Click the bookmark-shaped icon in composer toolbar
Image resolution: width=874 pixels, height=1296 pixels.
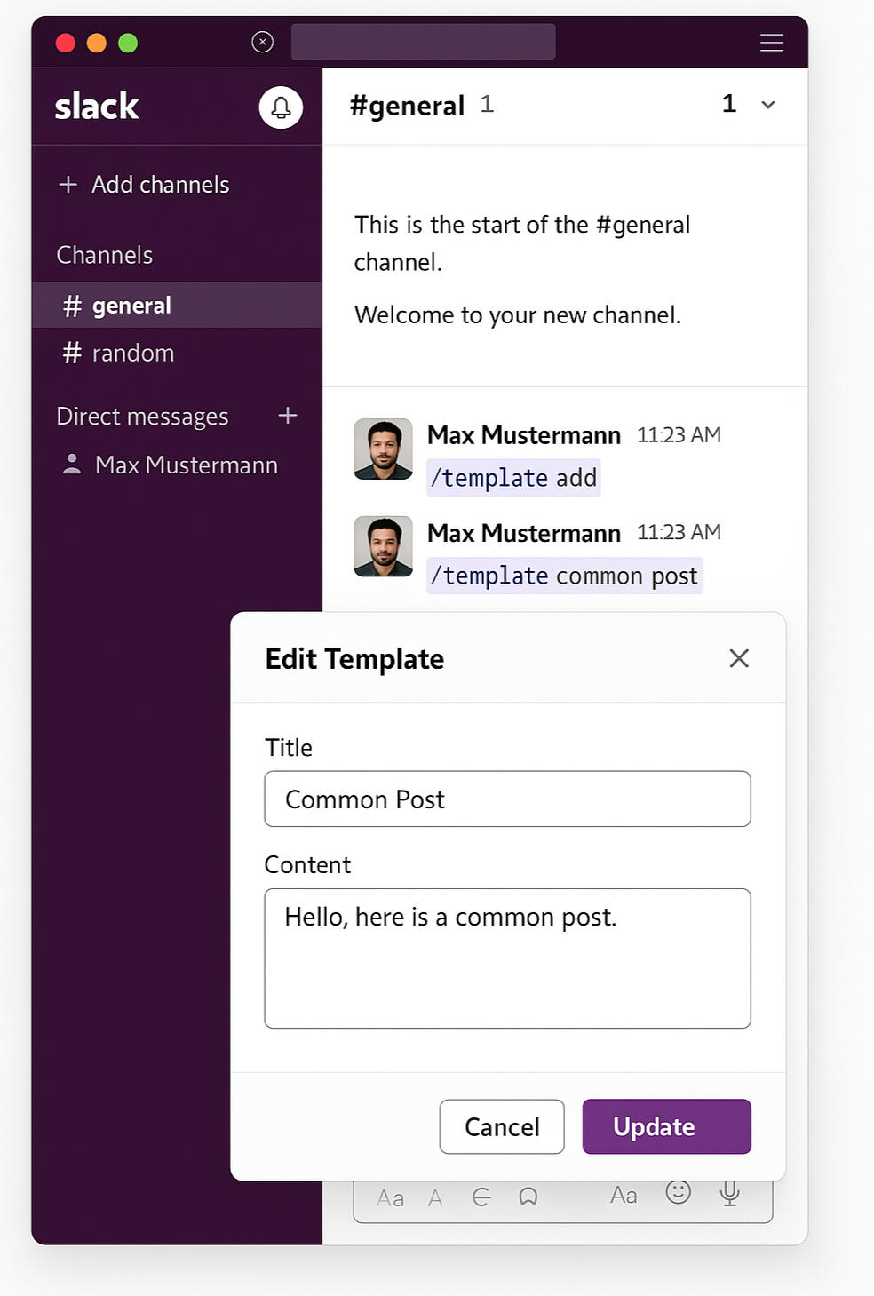click(x=528, y=1197)
